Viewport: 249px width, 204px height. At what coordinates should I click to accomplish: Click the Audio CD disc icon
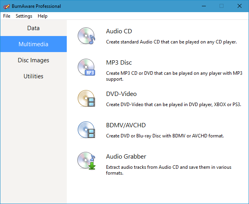[86, 36]
